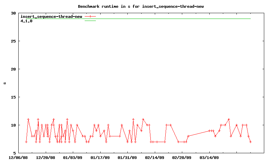The height and width of the screenshot is (162, 271).
Task: Select the x-axis date 01/17/09
Action: pyautogui.click(x=100, y=157)
